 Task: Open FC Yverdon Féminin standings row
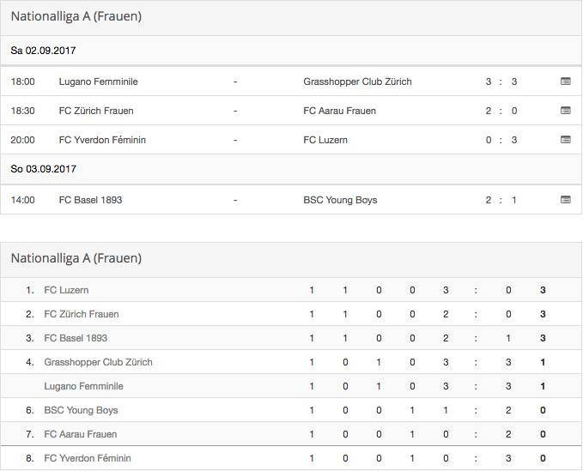tap(291, 458)
